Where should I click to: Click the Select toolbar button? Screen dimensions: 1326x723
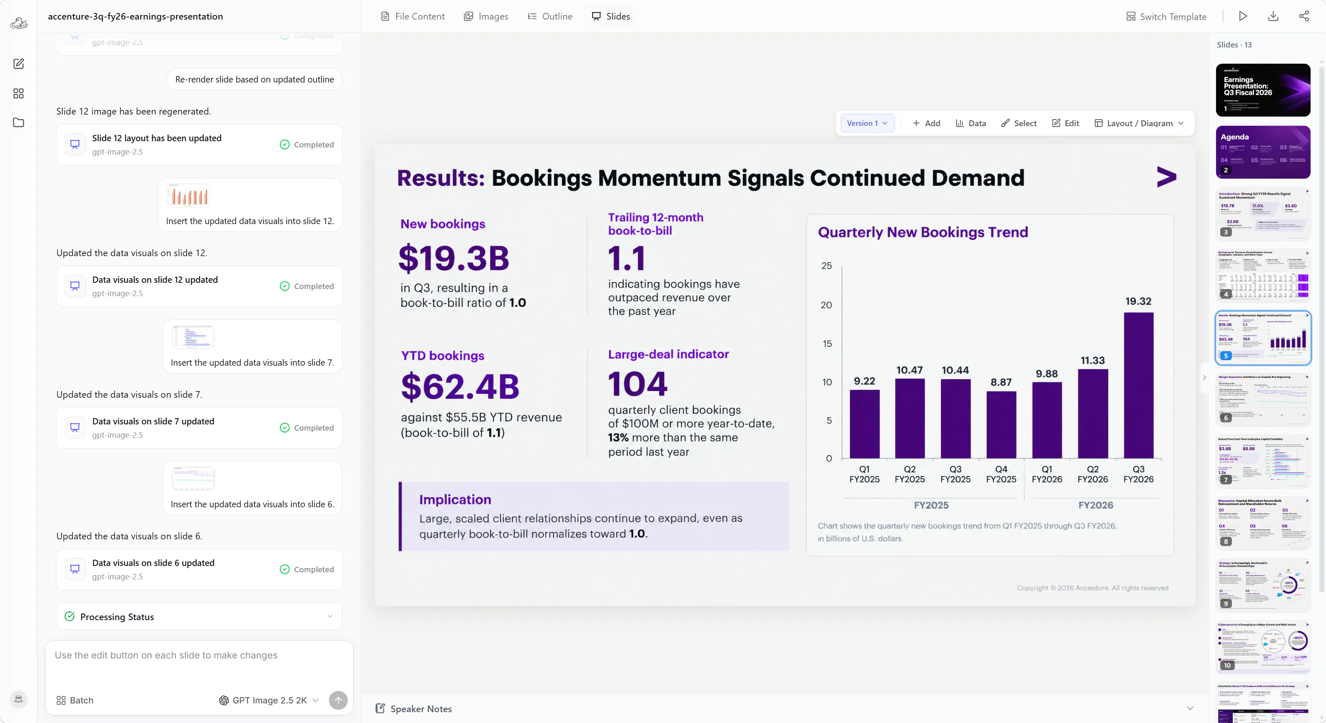[1019, 123]
